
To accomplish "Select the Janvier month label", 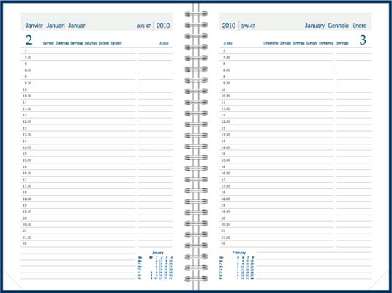I will [x=34, y=26].
